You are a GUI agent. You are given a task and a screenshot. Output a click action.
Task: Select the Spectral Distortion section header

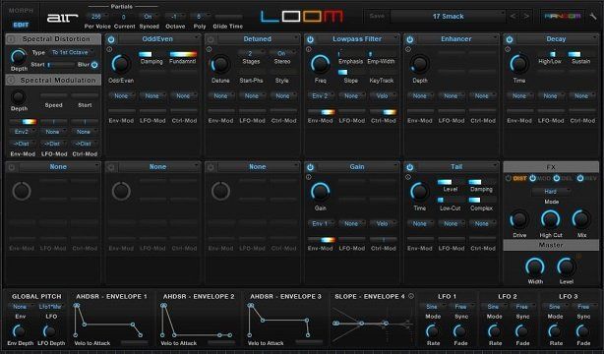[53, 39]
